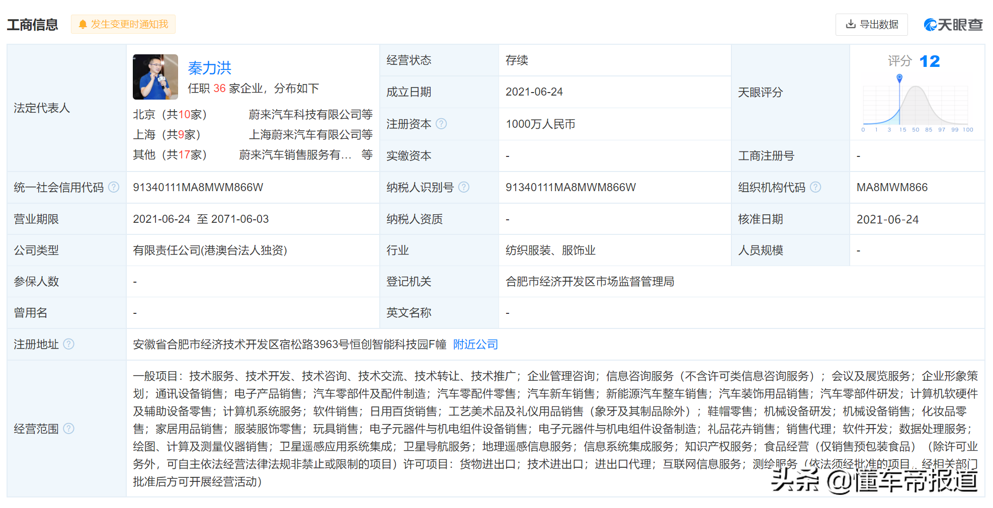Select 北京（共10家）text
The height and width of the screenshot is (508, 993).
(170, 115)
